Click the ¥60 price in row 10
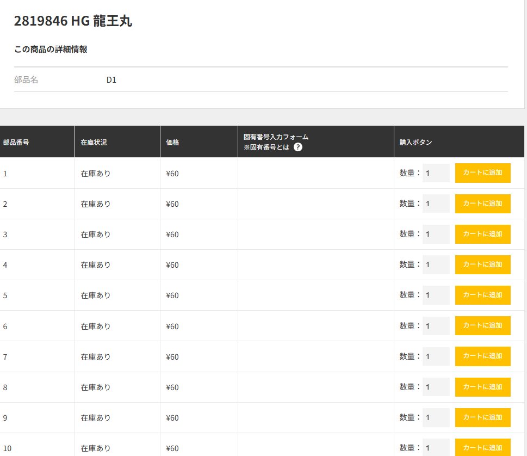Image resolution: width=527 pixels, height=456 pixels. (172, 448)
